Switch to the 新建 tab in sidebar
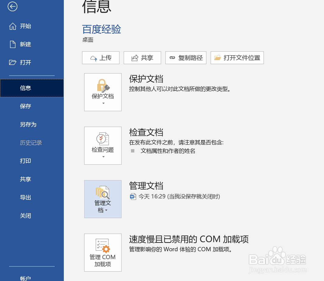Image resolution: width=324 pixels, height=281 pixels. point(25,44)
